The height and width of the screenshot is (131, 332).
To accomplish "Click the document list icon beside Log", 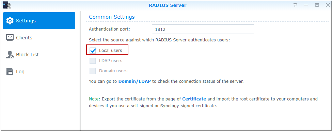I will pyautogui.click(x=10, y=72).
